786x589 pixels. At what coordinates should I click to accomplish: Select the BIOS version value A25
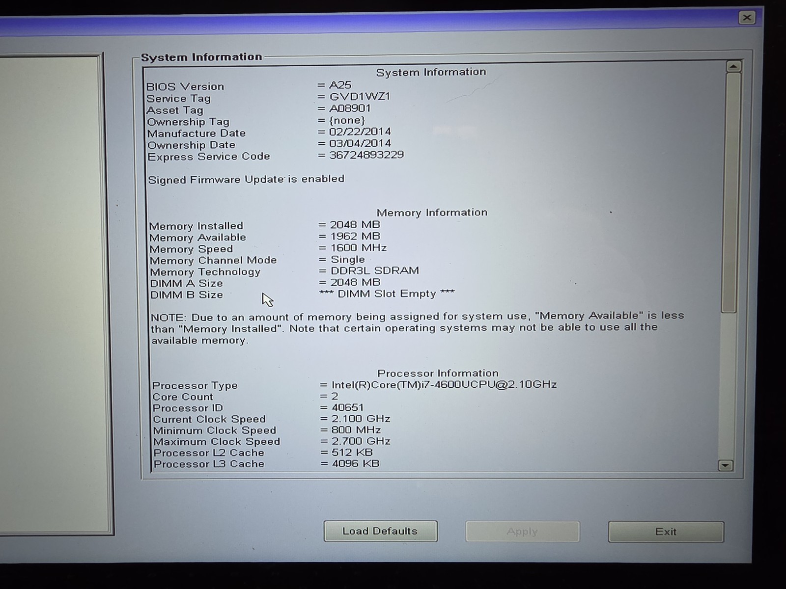[x=340, y=85]
